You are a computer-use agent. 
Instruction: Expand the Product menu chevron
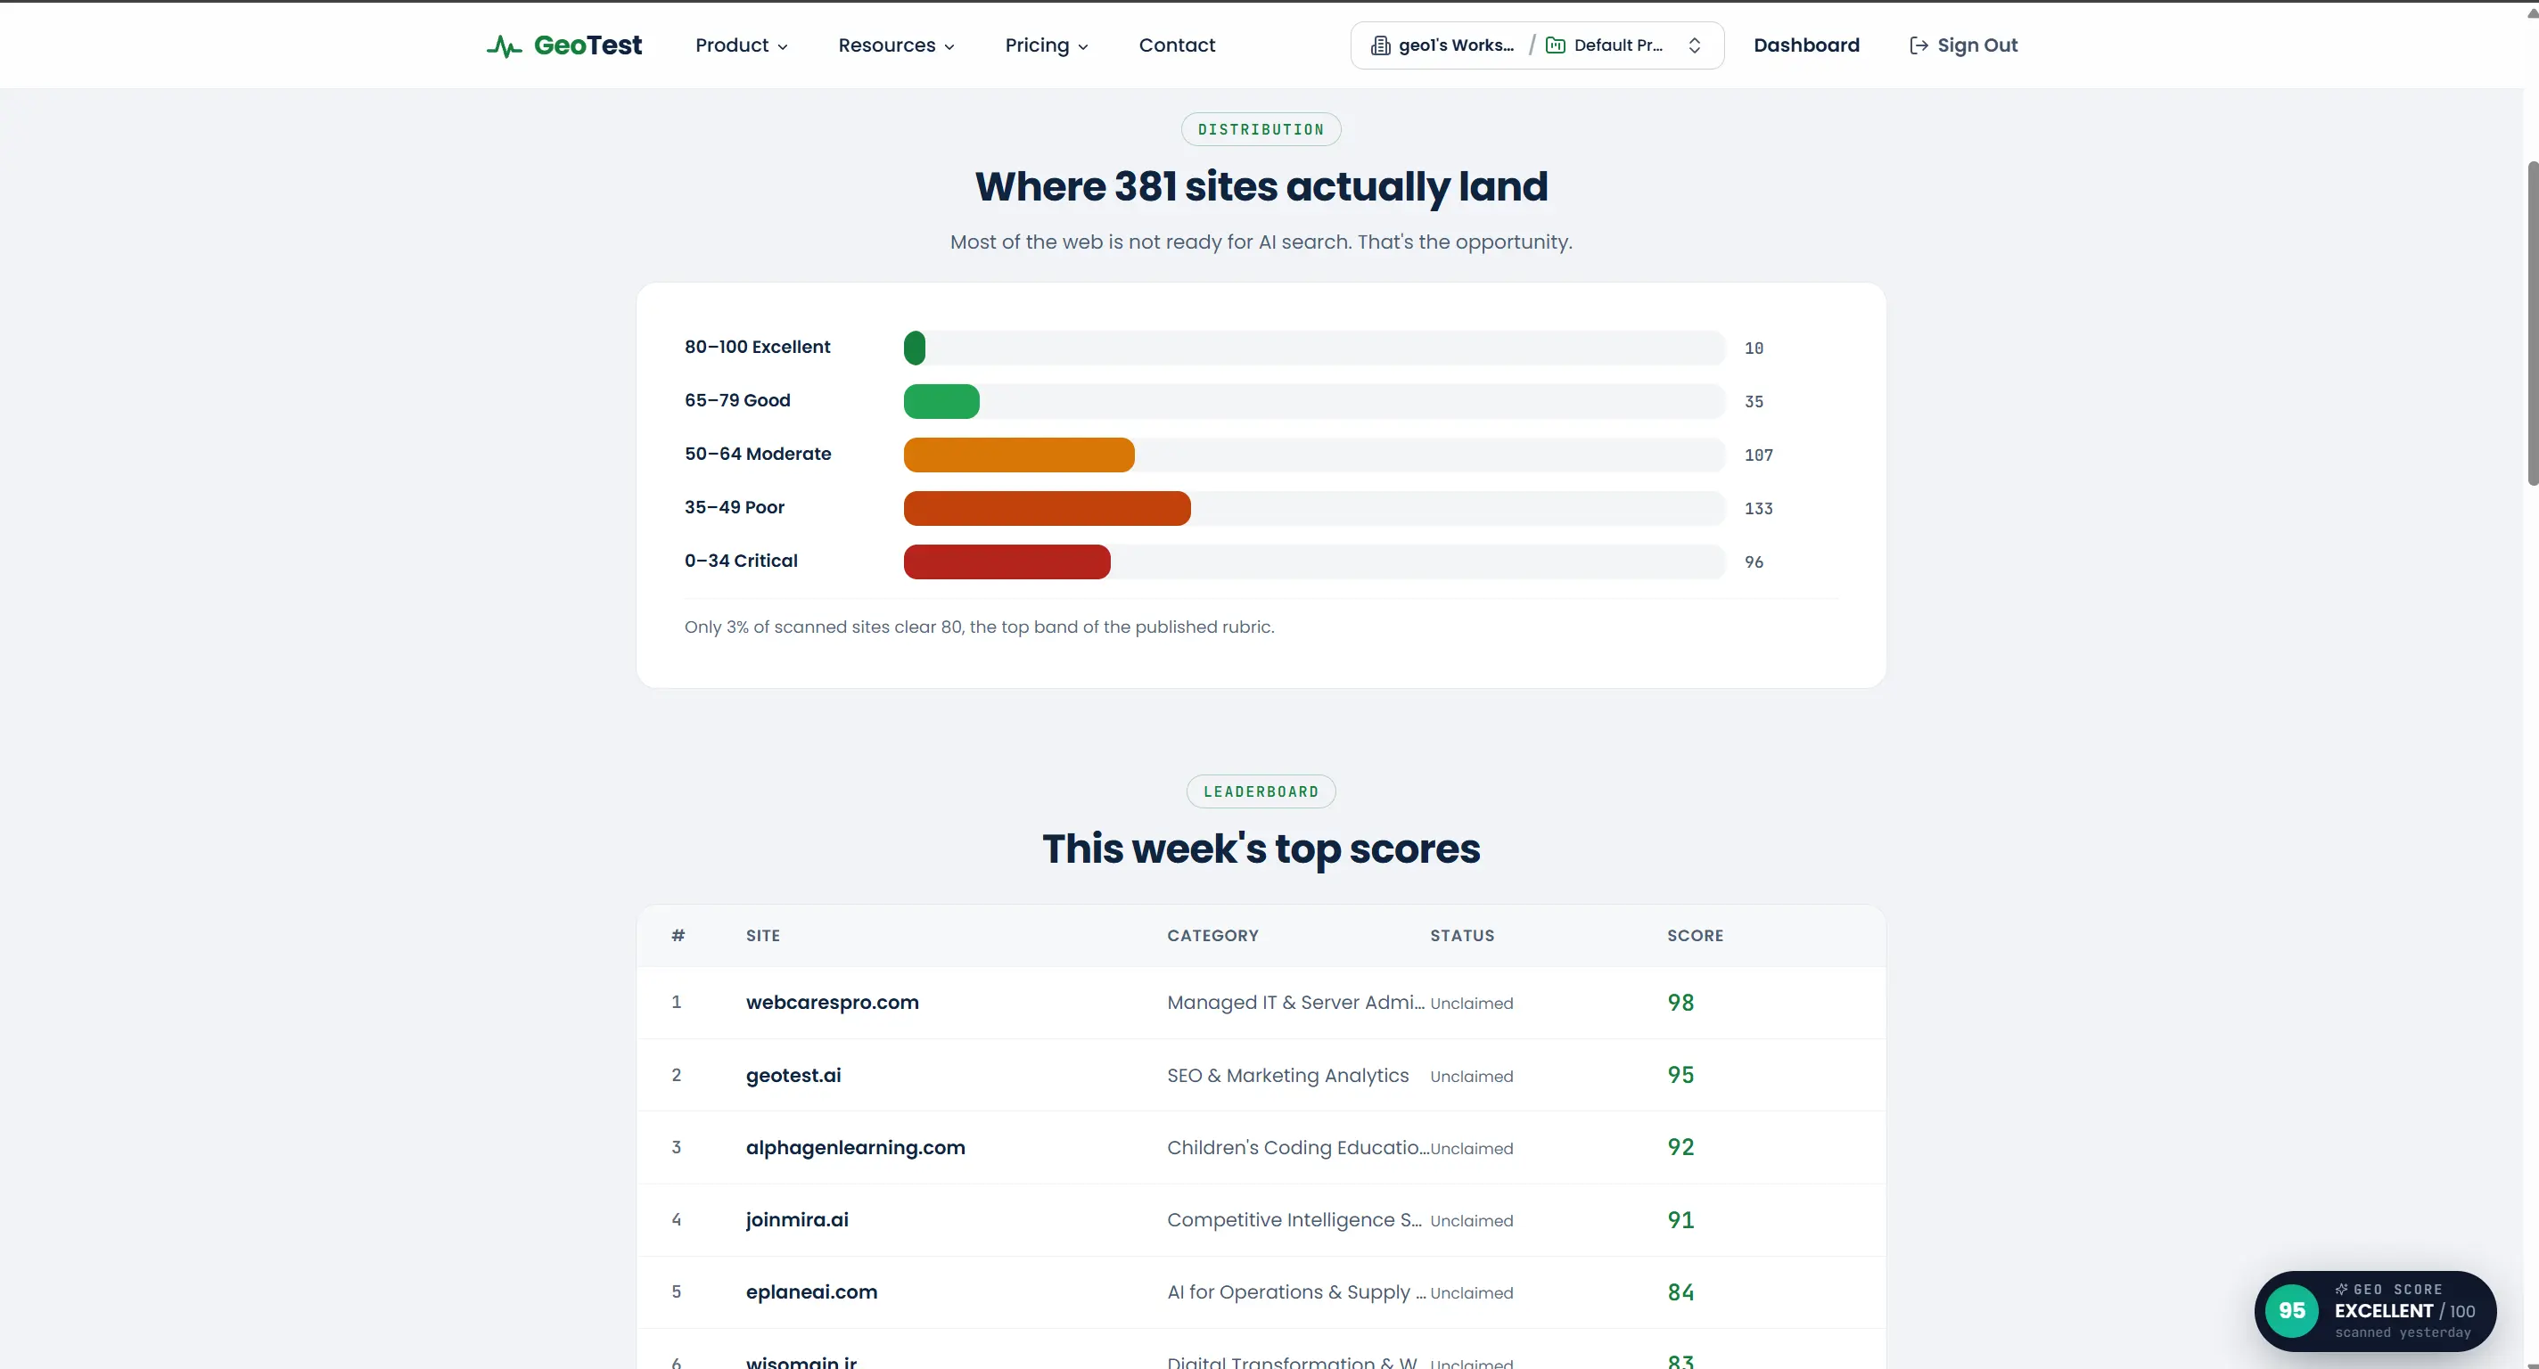(x=783, y=46)
